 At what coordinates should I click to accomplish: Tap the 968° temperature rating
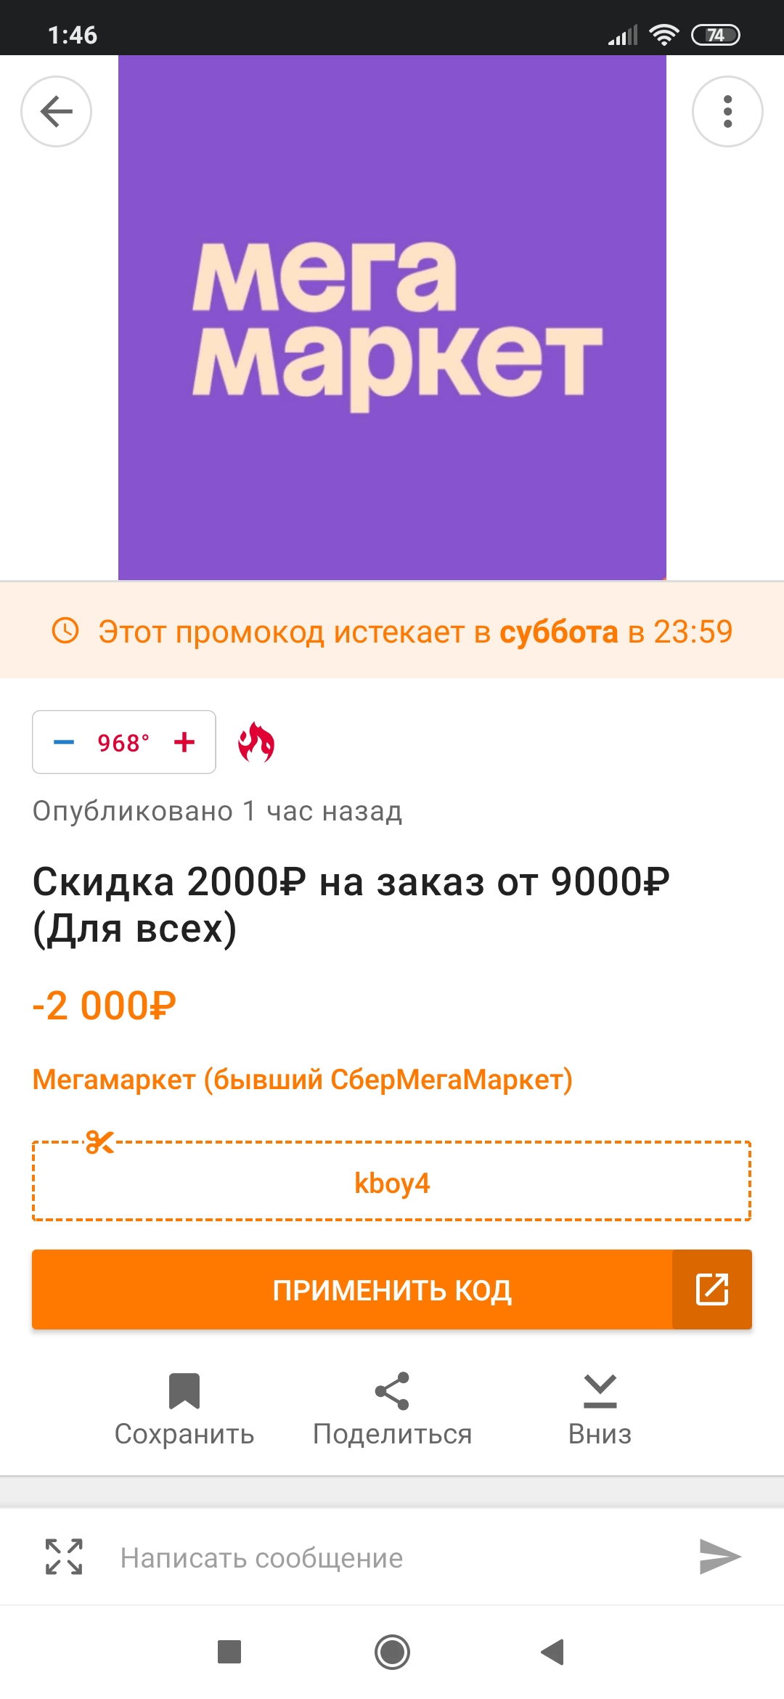click(123, 743)
